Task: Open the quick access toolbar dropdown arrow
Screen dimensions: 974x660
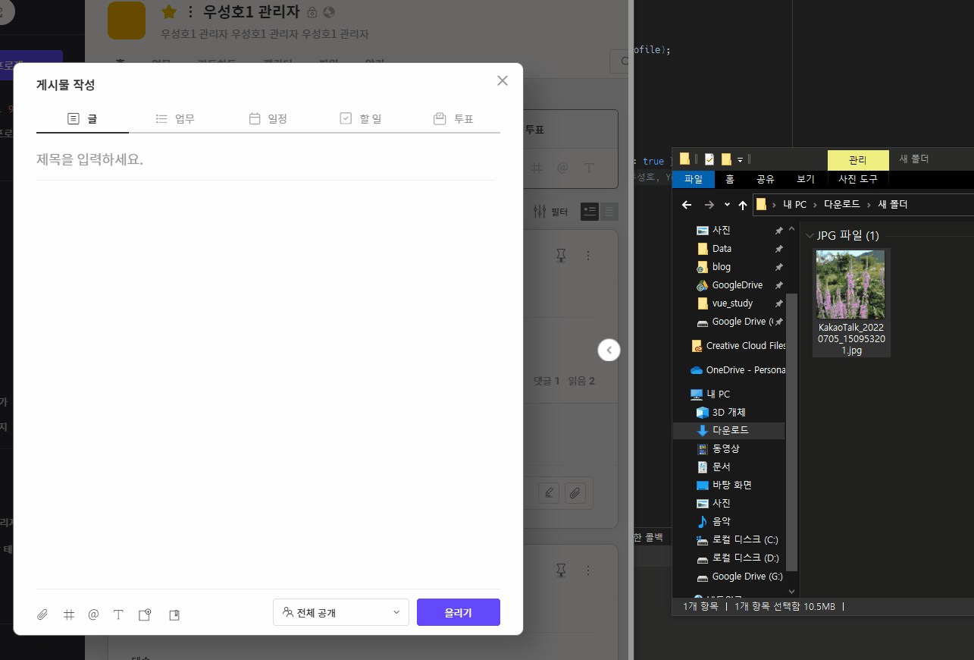Action: (740, 159)
